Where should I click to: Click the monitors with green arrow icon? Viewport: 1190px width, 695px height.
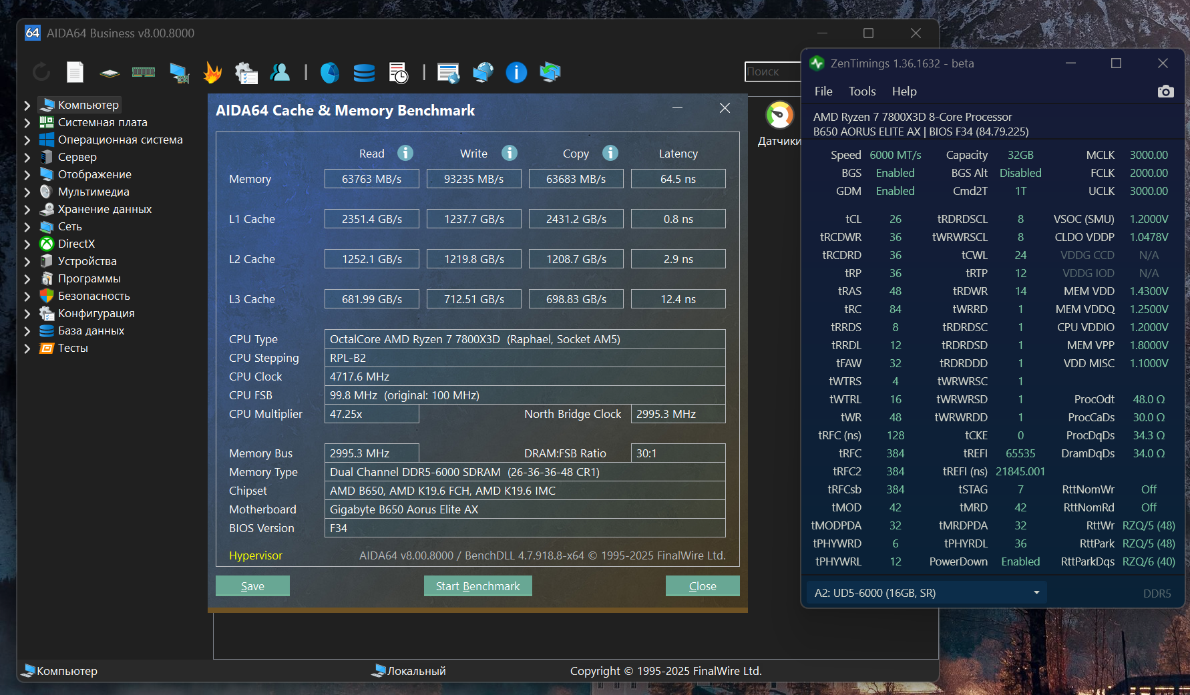(550, 72)
